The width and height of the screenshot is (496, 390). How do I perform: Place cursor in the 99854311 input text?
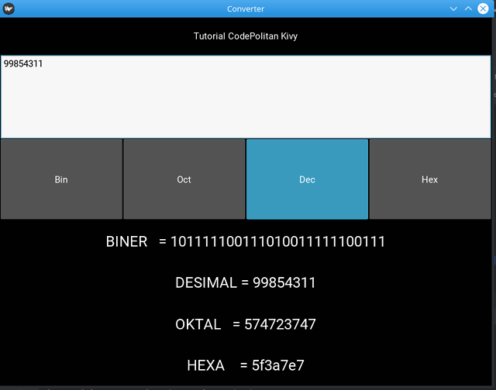tap(23, 63)
